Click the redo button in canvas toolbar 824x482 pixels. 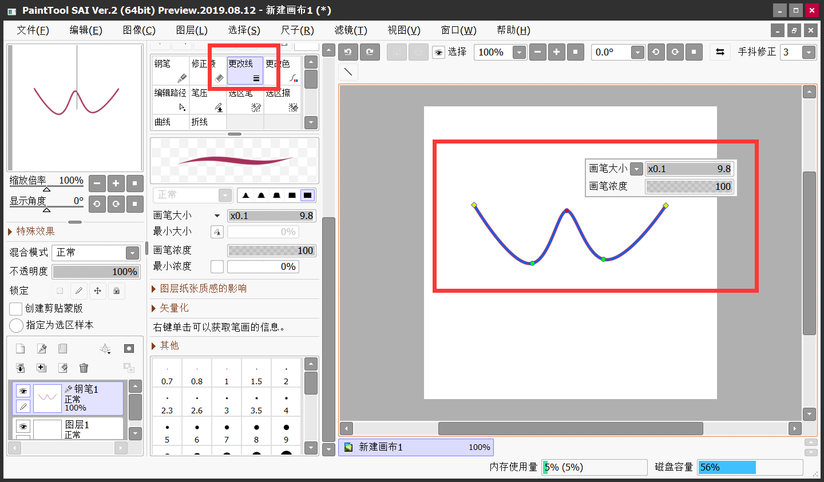click(x=370, y=52)
